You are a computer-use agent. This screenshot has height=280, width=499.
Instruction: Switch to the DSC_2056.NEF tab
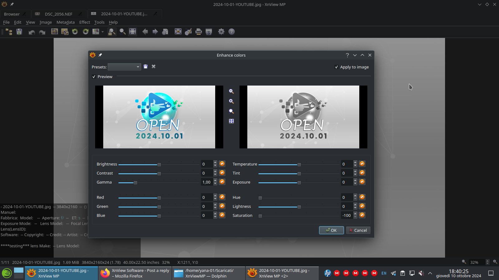58,14
